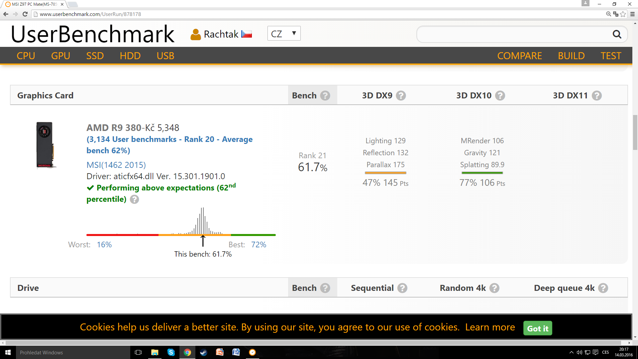Open the CZ country dropdown

tap(284, 34)
